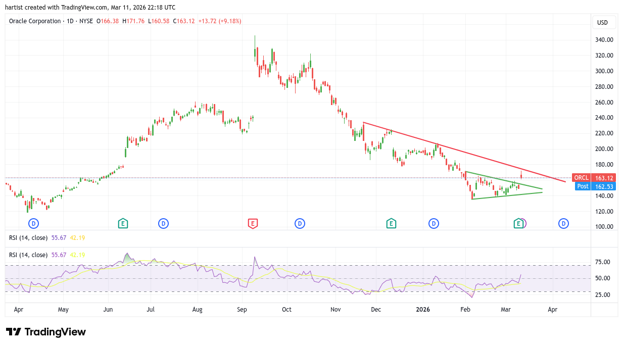The image size is (623, 347).
Task: Click the green earnings marker in December
Action: point(391,223)
